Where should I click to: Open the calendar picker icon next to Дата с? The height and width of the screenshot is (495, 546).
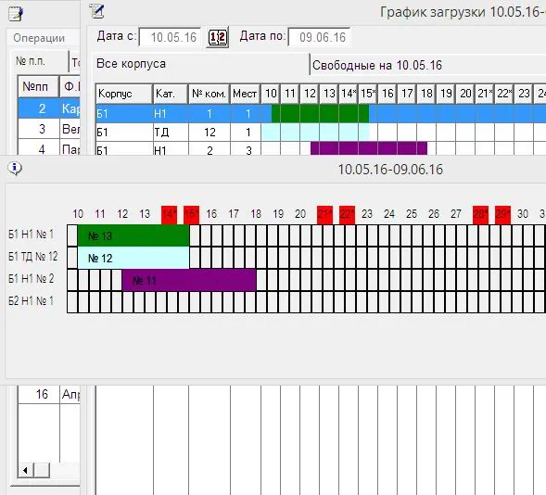pos(217,37)
